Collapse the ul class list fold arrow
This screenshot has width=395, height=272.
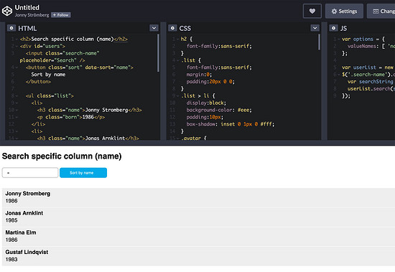(17, 96)
